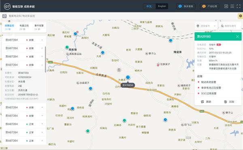The width and height of the screenshot is (243, 150).
Task: Open the hamburger menu icon
Action: (232, 6)
